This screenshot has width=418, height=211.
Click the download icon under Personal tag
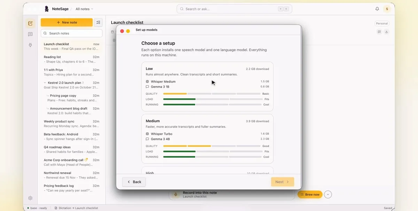coord(386,32)
